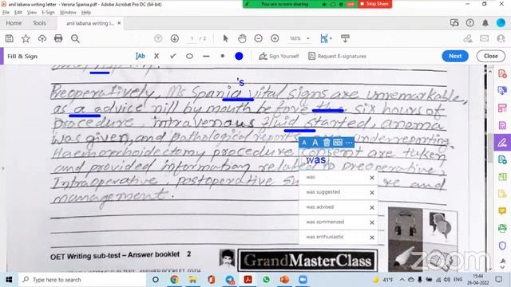Open Zoom from the taskbar
This screenshot has height=287, width=511.
pyautogui.click(x=303, y=280)
